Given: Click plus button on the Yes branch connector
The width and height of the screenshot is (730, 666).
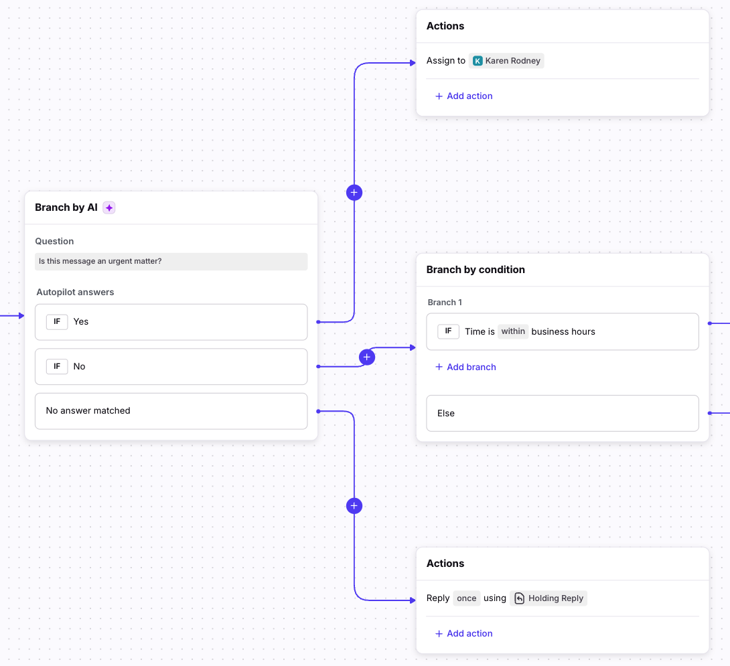Looking at the screenshot, I should pos(354,193).
